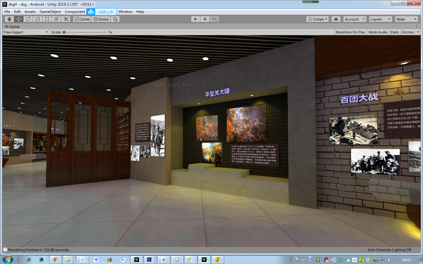Switch to the active Unity taskbar window
Screen dimensions: 423x264
pos(204,260)
